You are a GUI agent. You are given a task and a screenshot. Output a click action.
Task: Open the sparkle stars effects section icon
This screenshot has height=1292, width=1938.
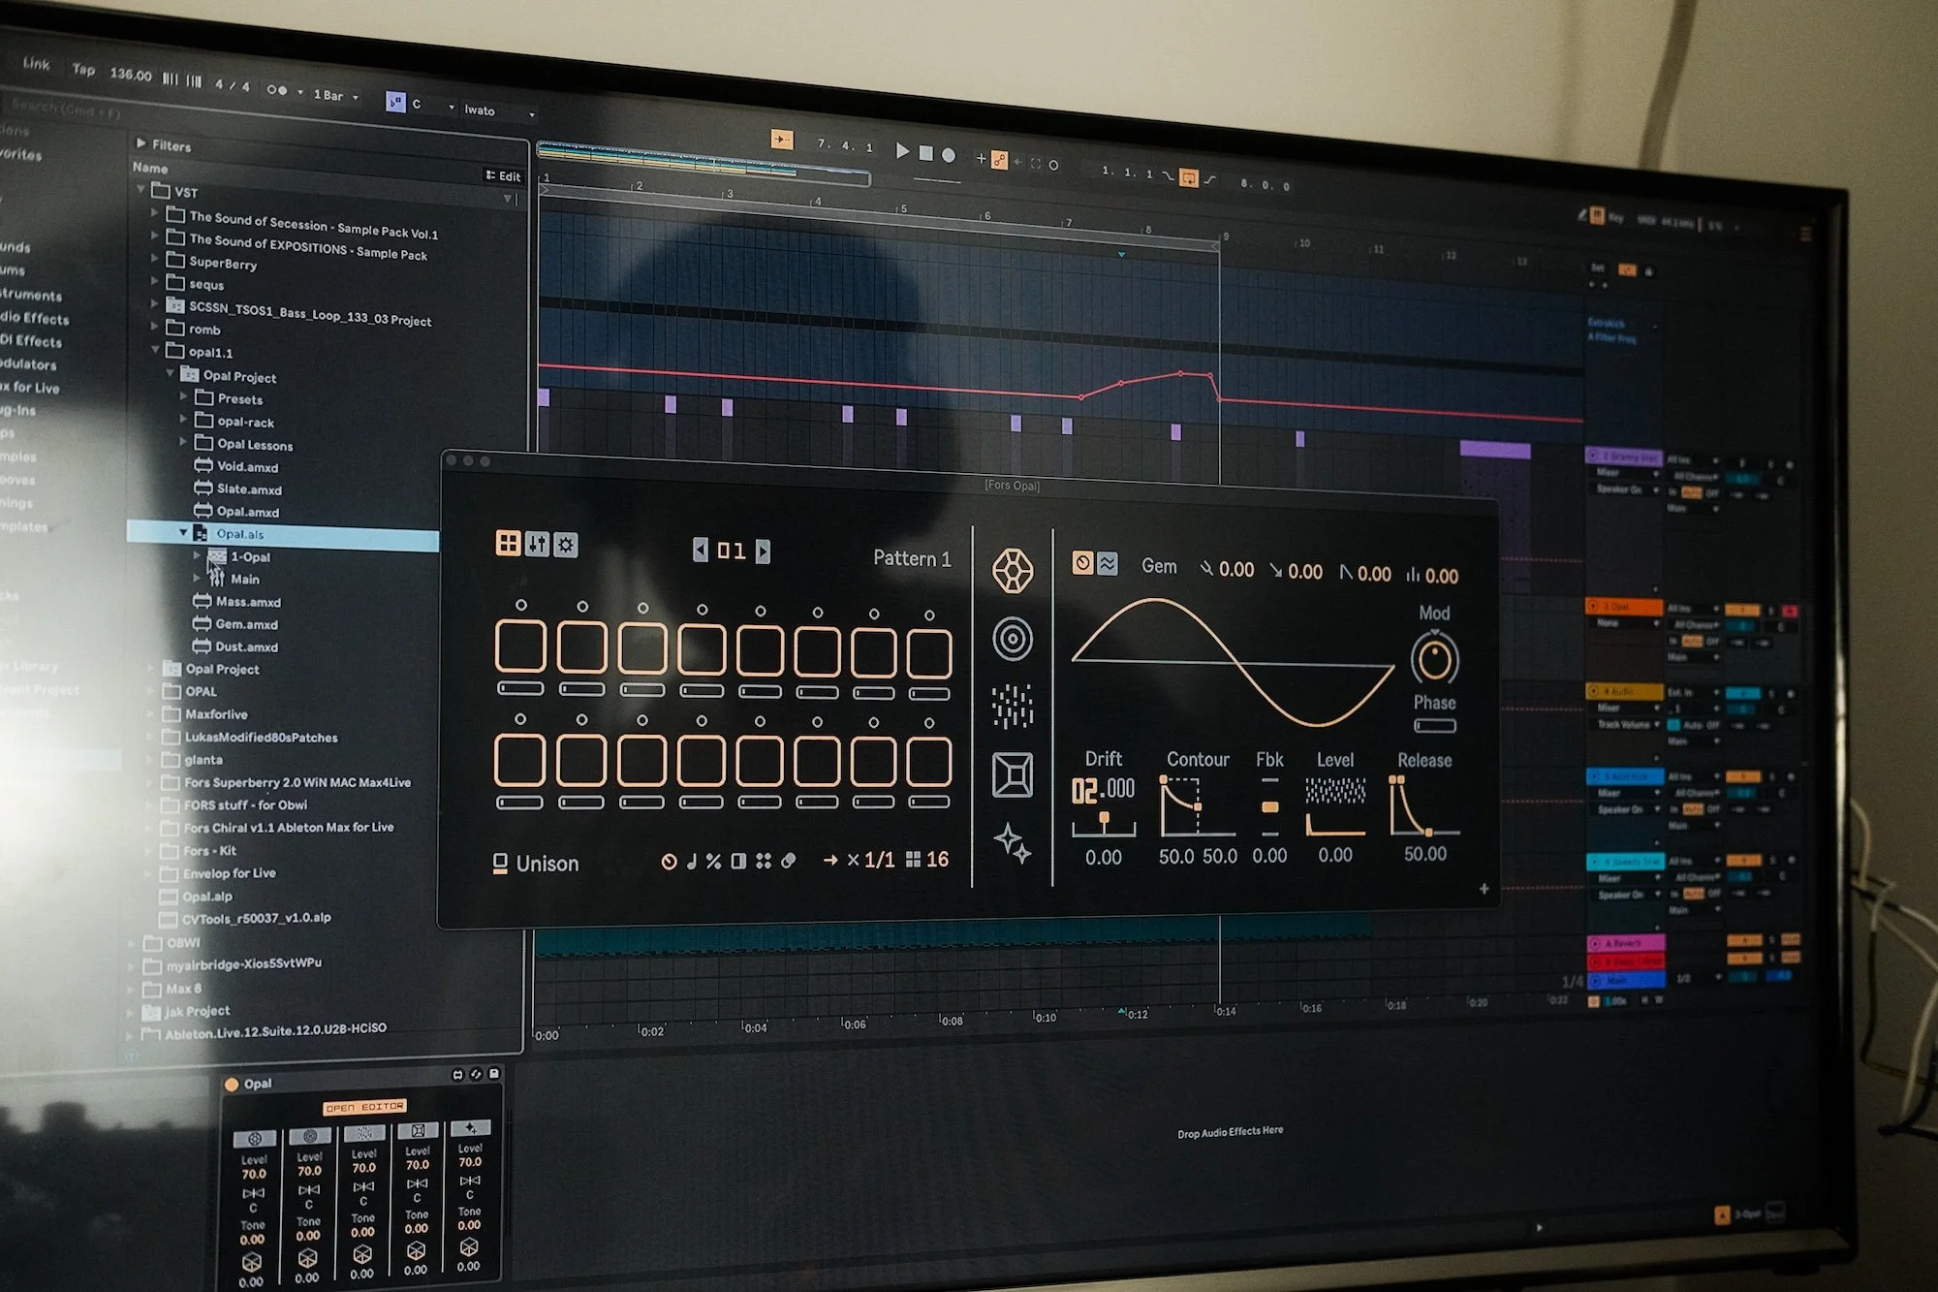[1013, 843]
